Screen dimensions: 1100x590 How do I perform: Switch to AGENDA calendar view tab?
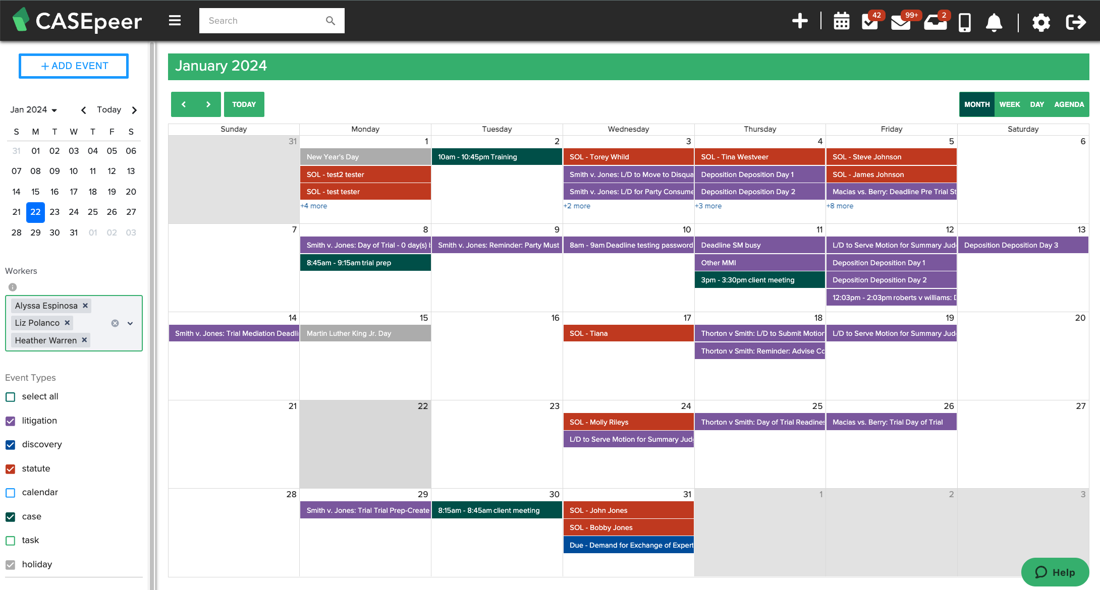click(1068, 103)
